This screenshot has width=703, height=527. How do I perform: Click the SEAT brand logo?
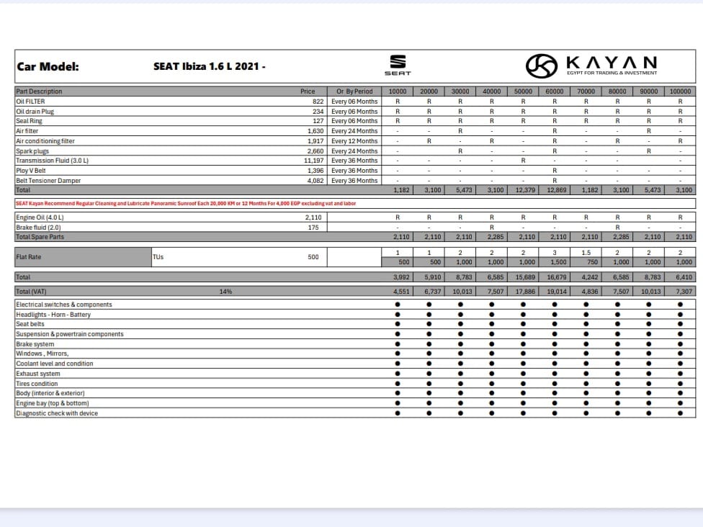point(398,64)
